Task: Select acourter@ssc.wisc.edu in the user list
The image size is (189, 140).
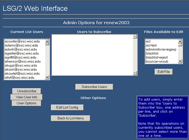Action: point(25,41)
